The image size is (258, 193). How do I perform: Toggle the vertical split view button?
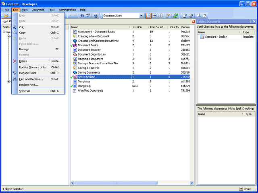(160, 16)
